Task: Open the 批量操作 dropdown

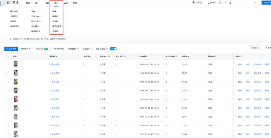Action: 88,49
